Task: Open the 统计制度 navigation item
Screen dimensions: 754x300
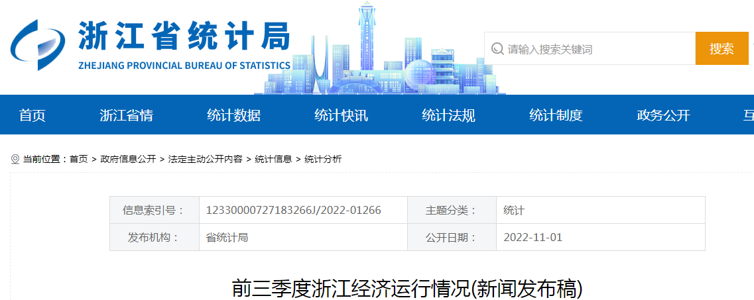Action: click(x=556, y=115)
